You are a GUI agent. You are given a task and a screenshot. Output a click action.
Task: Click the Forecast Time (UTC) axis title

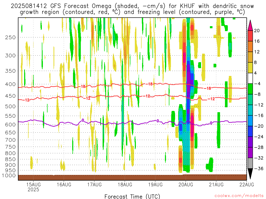pyautogui.click(x=132, y=196)
